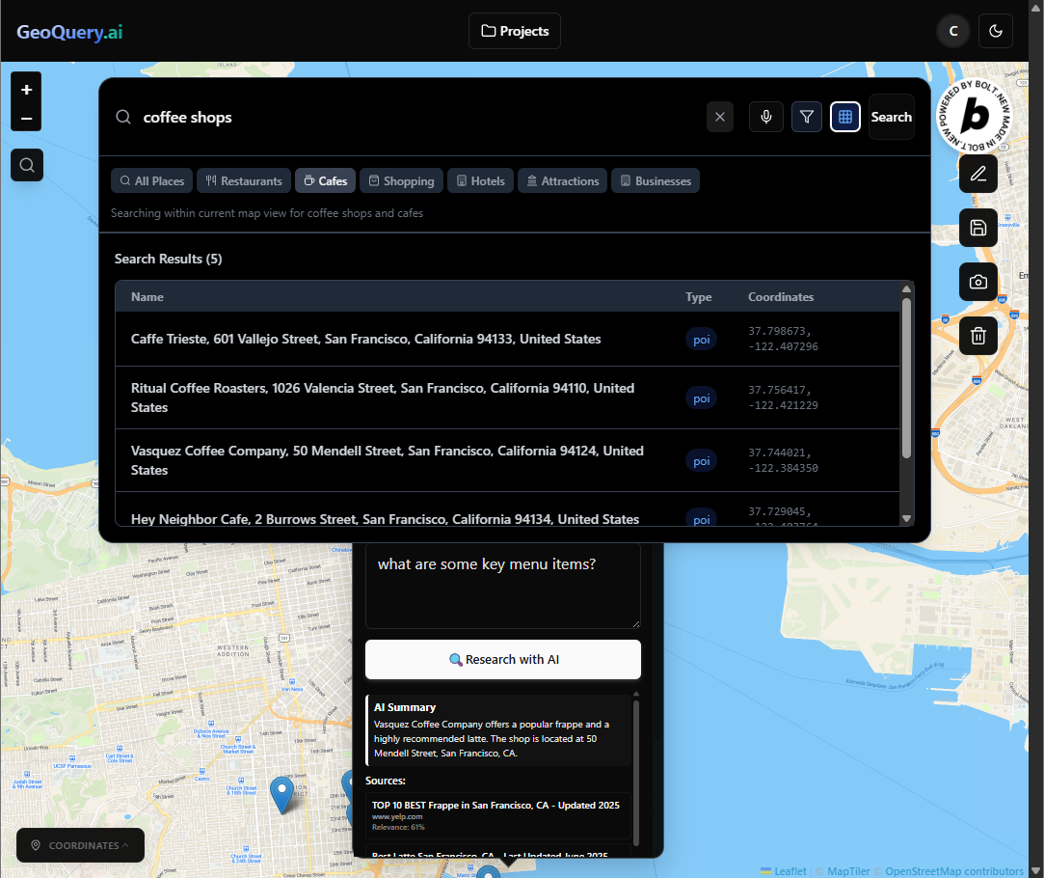1044x878 pixels.
Task: Open the draw pencil tool
Action: [x=978, y=174]
